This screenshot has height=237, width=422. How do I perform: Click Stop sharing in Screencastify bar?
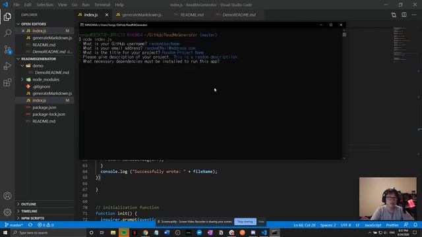[245, 222]
